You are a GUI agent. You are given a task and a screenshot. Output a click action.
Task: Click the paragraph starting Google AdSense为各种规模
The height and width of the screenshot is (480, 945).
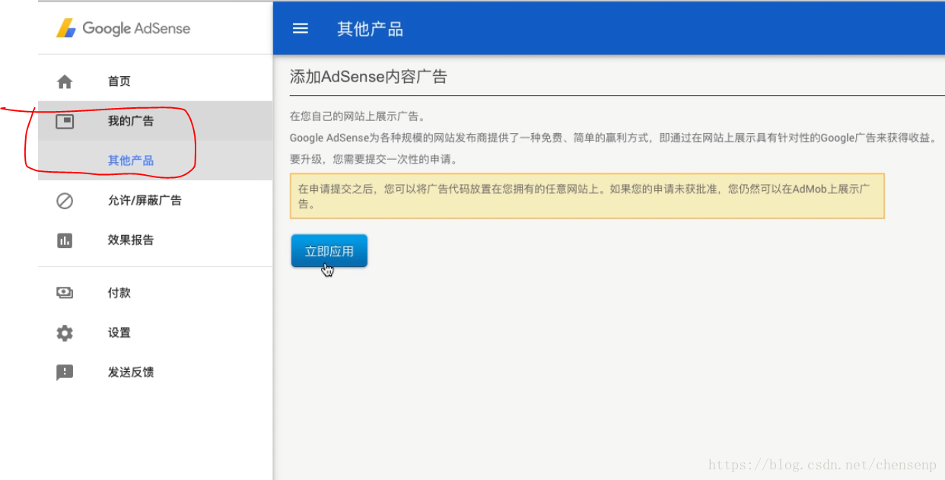613,138
